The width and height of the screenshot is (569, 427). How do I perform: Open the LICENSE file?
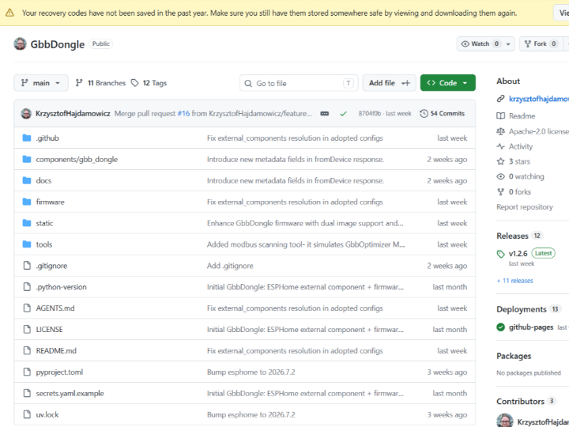coord(49,329)
